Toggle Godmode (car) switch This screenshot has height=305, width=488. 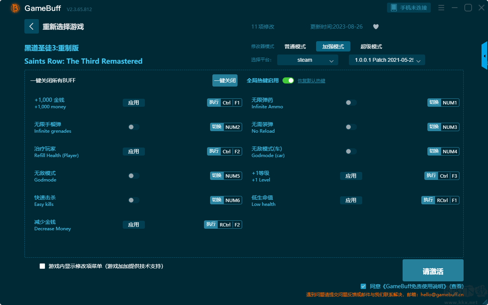pyautogui.click(x=351, y=151)
